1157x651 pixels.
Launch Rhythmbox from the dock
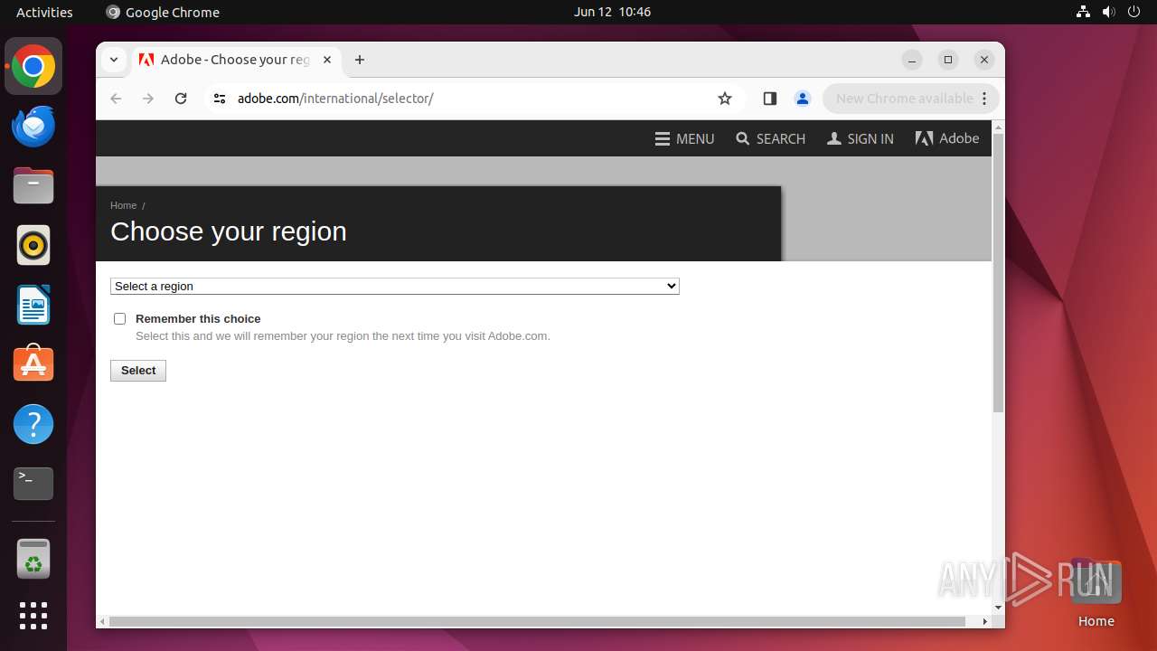pyautogui.click(x=33, y=245)
